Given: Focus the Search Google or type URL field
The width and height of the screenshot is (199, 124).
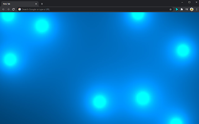Looking at the screenshot, I should point(95,9).
